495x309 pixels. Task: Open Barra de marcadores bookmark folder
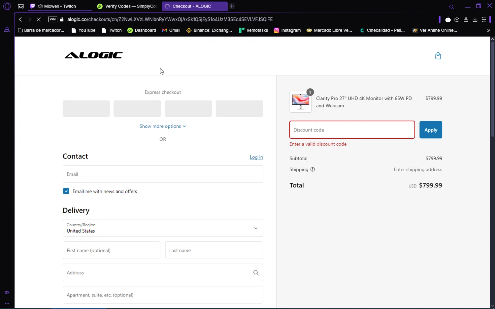coord(41,30)
